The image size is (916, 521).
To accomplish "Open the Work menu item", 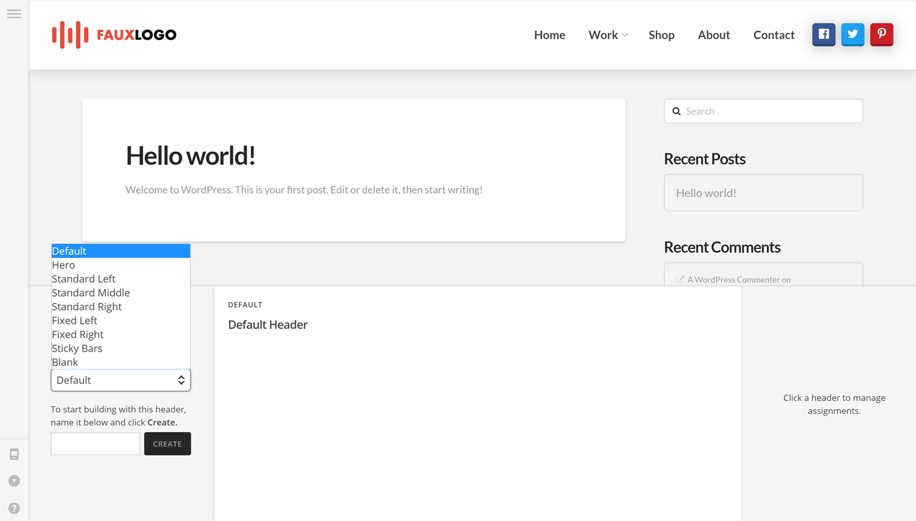I will coord(603,35).
